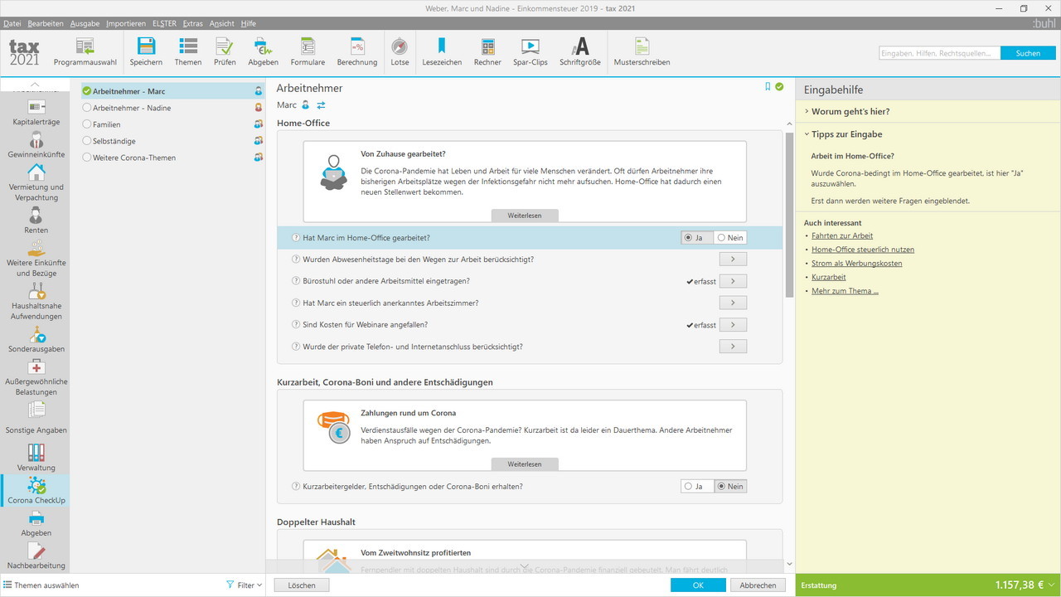Image resolution: width=1061 pixels, height=597 pixels.
Task: Change Schriftgröße in the toolbar
Action: coord(580,51)
